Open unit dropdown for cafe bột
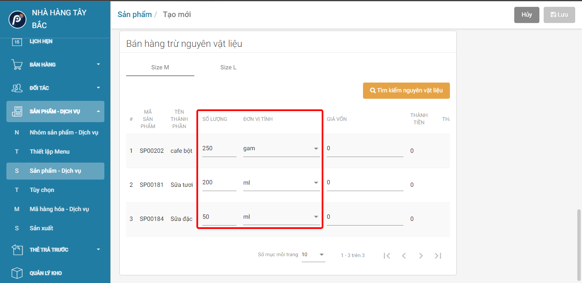582x283 pixels. pos(316,149)
